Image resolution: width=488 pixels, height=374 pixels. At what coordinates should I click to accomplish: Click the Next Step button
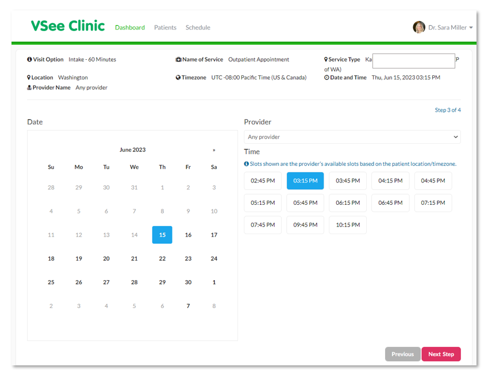[x=441, y=354]
